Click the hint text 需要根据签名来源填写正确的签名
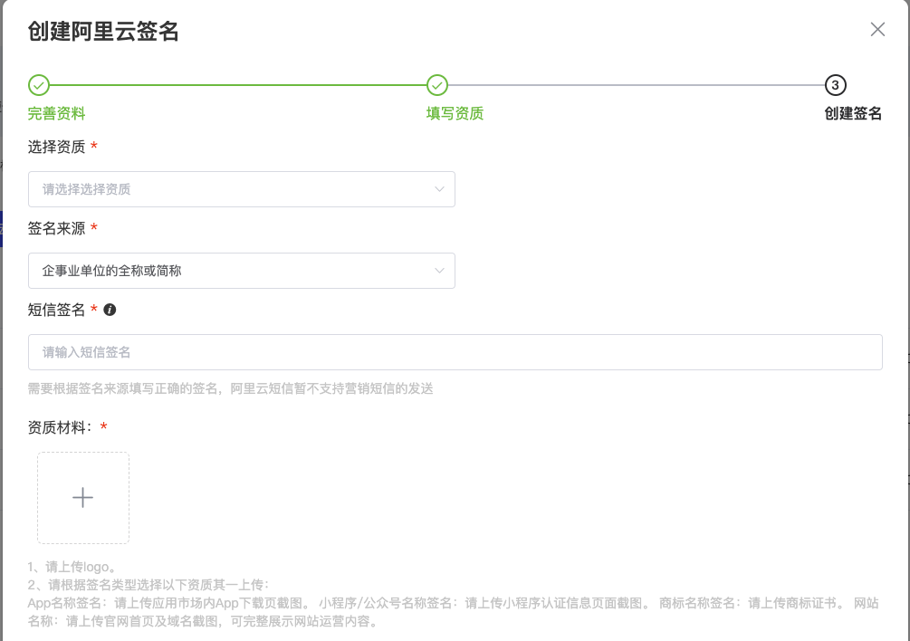 (122, 388)
